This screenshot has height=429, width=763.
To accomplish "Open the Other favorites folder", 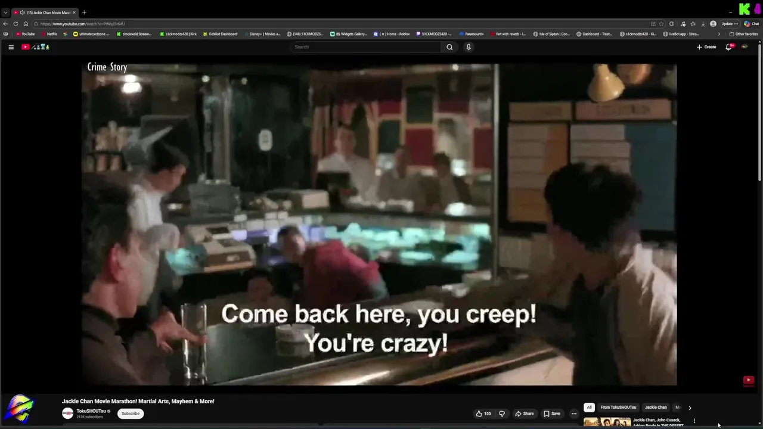I will 744,34.
